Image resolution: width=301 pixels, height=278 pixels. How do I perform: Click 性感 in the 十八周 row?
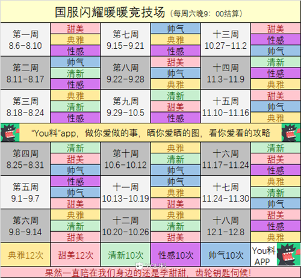[x=276, y=226]
